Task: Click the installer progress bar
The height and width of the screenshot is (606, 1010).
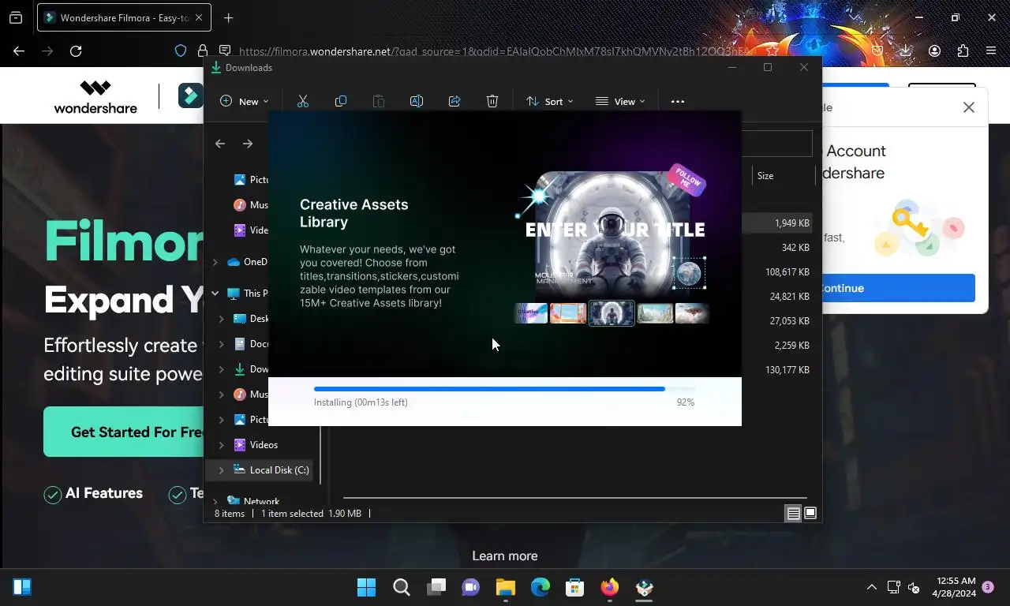Action: [504, 389]
